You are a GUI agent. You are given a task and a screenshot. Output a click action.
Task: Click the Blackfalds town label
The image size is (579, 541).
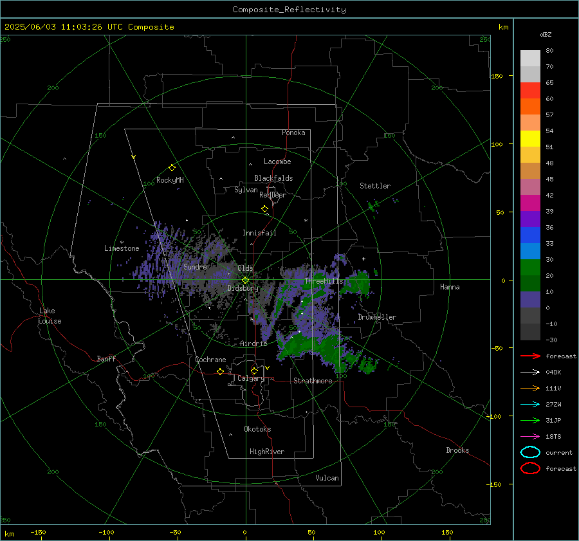click(x=273, y=178)
